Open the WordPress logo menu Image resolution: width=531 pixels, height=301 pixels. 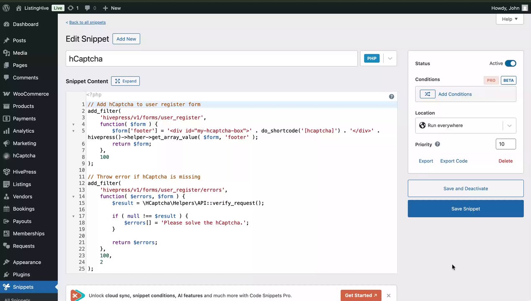click(x=6, y=8)
